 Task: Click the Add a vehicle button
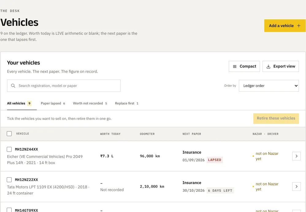(x=285, y=26)
